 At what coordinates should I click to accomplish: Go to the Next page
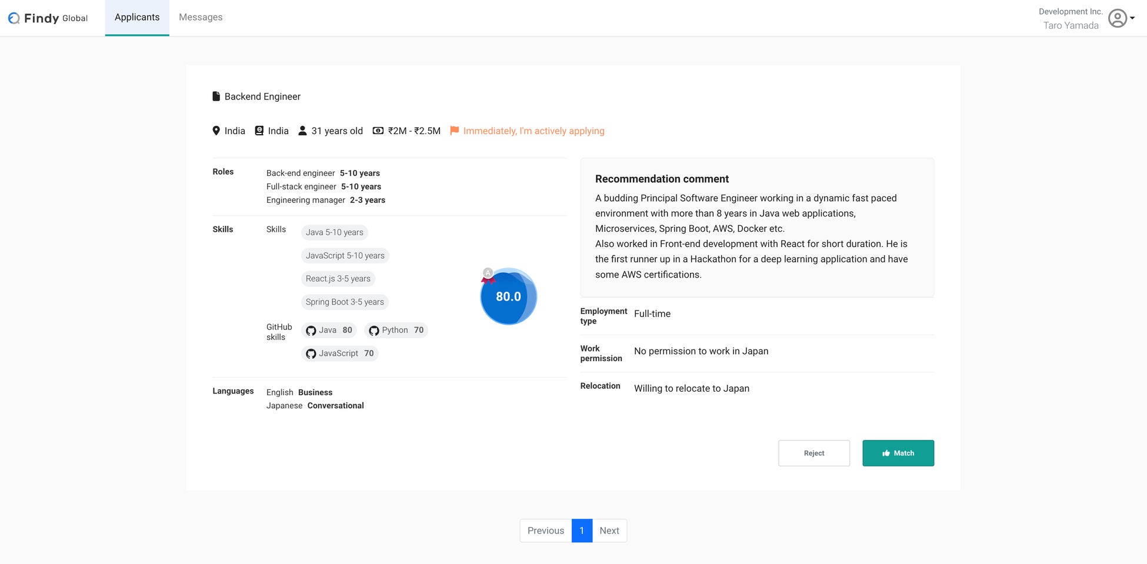point(609,530)
